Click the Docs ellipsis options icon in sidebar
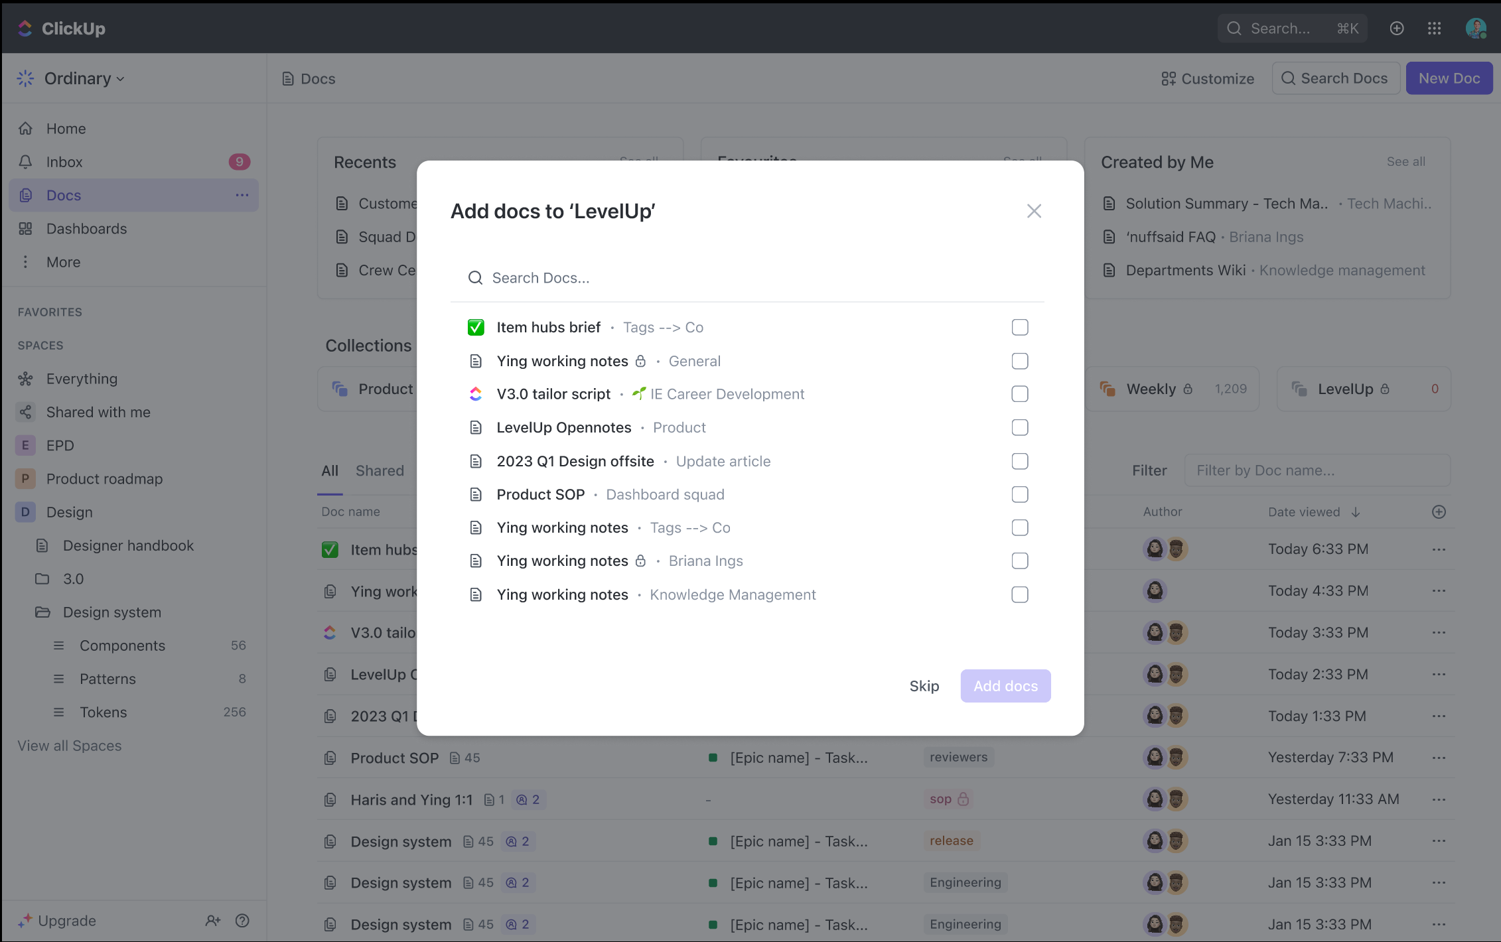1501x942 pixels. tap(242, 195)
